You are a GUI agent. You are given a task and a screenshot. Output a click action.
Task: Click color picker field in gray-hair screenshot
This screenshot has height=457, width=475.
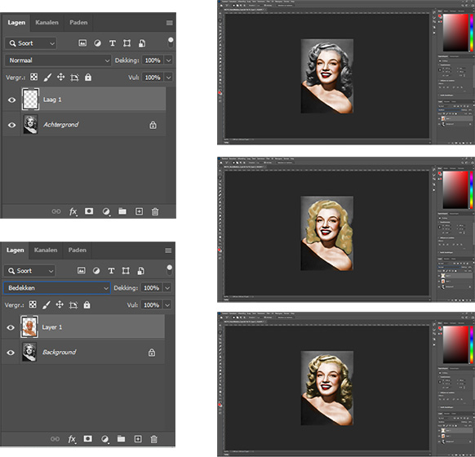455,33
